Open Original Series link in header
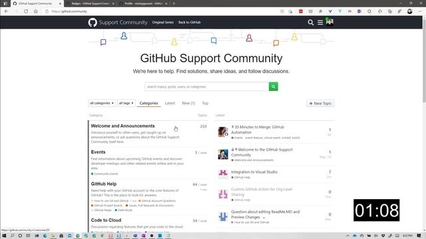 (162, 23)
